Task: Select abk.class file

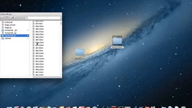Action: [x=40, y=53]
